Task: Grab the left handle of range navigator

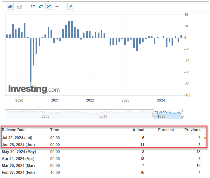Action: pos(154,114)
